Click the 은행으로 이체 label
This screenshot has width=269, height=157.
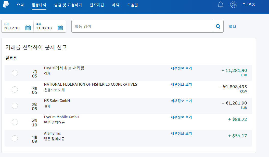tap(54, 90)
